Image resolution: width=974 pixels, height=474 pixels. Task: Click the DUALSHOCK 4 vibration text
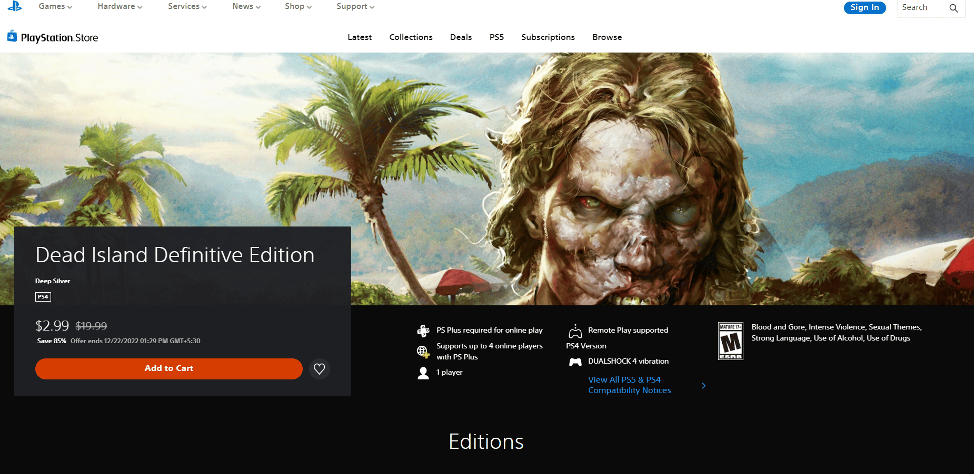pyautogui.click(x=628, y=362)
